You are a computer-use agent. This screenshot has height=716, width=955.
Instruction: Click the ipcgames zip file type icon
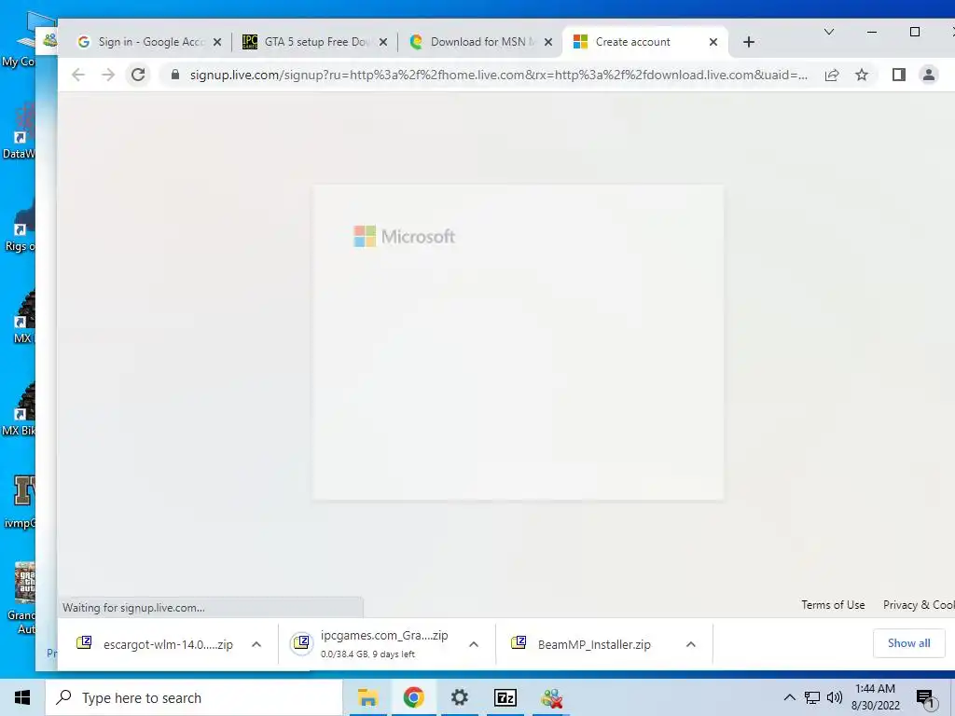coord(301,643)
